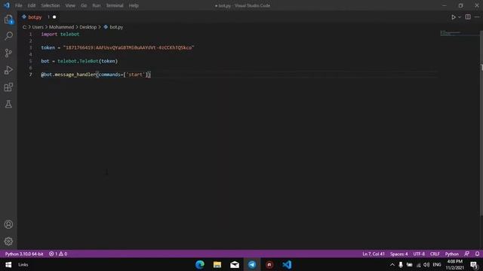The width and height of the screenshot is (483, 271).
Task: Click the Desktop breadcrumb segment
Action: pos(88,27)
